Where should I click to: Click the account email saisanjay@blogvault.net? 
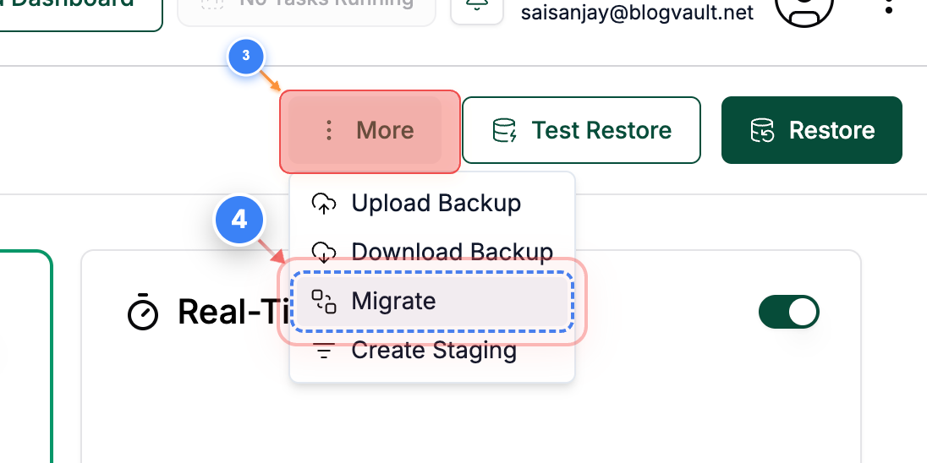(637, 13)
